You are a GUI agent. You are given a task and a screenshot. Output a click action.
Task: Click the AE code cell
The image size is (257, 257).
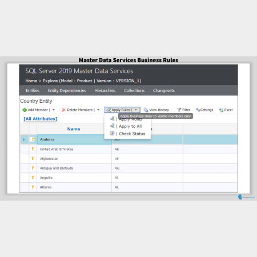147,149
